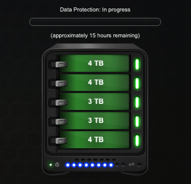Click the fourth bay's green status light
The image size is (191, 184).
pyautogui.click(x=137, y=121)
